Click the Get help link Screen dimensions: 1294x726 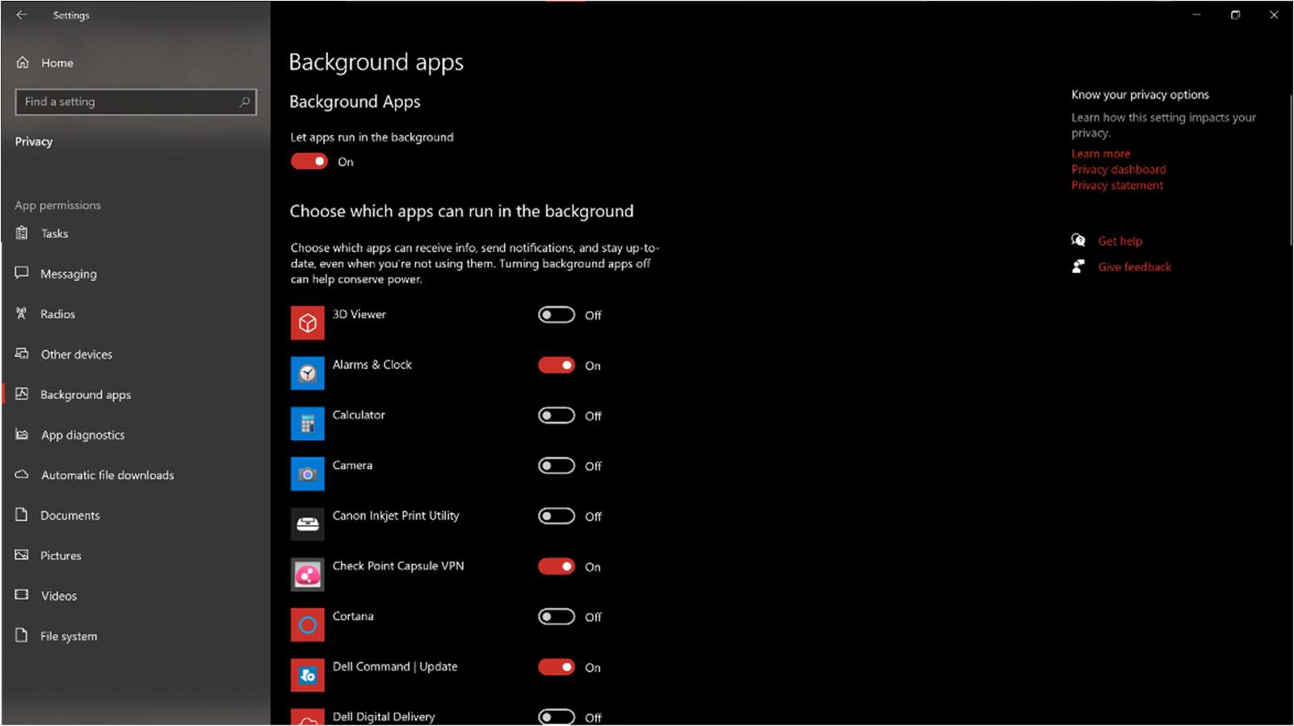pos(1120,241)
